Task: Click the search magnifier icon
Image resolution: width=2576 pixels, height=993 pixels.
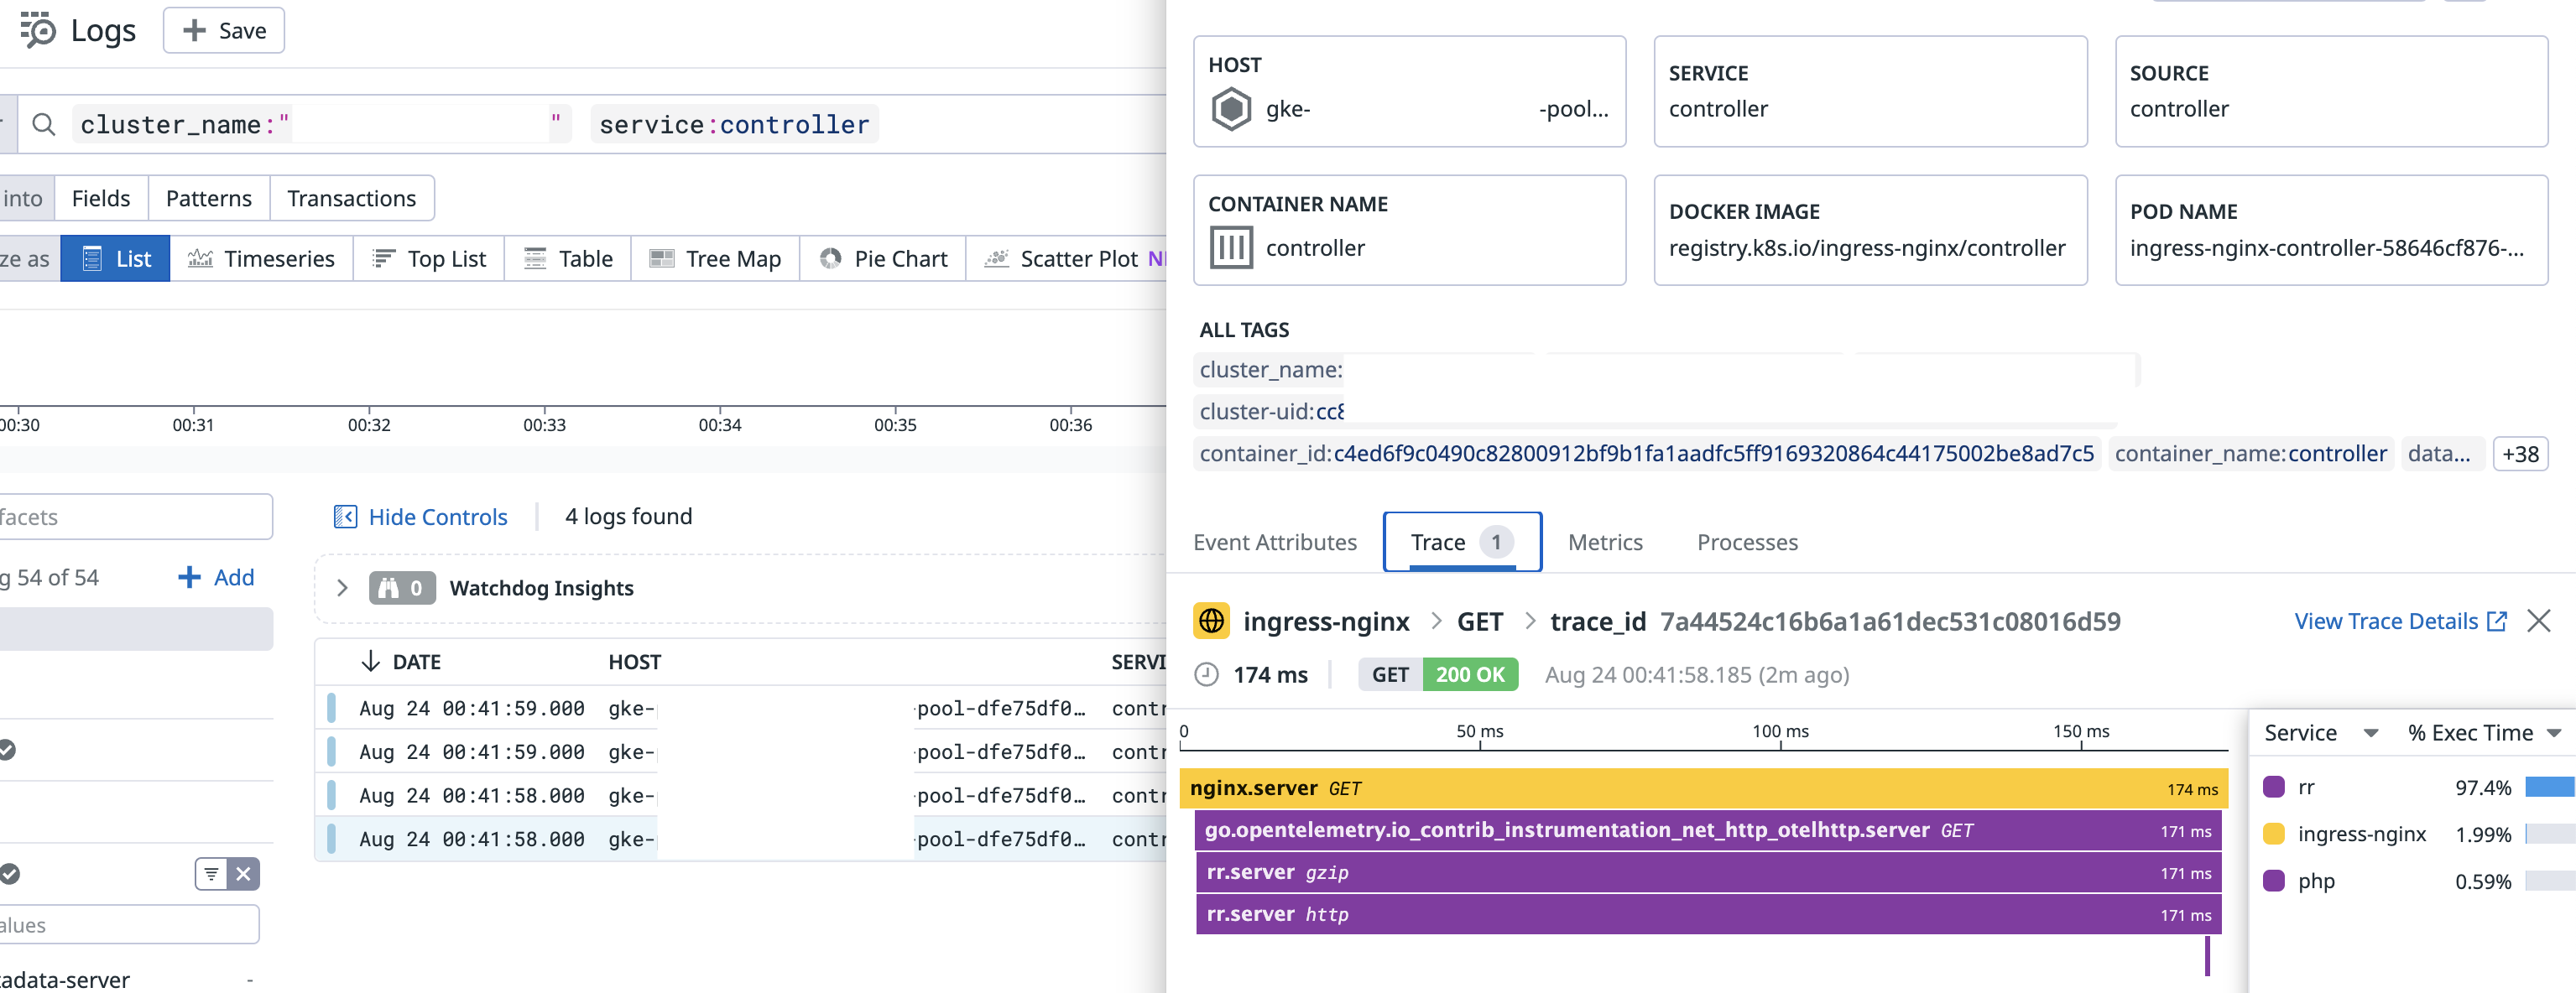Action: point(43,124)
